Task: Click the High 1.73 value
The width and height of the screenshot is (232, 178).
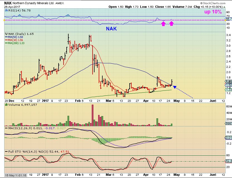Action: 132,7
